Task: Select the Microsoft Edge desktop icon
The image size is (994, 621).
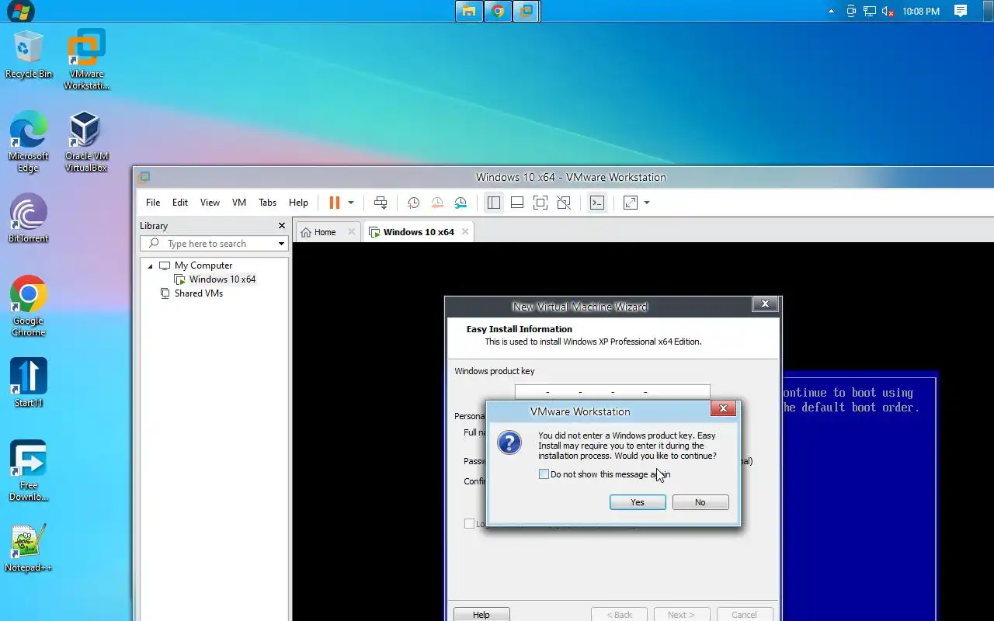Action: tap(28, 142)
